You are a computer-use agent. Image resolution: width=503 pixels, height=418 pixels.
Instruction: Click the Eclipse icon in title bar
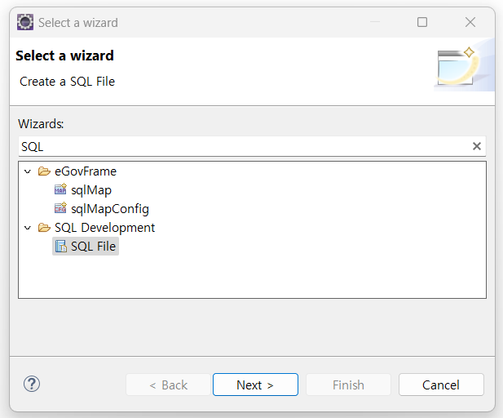click(x=25, y=22)
